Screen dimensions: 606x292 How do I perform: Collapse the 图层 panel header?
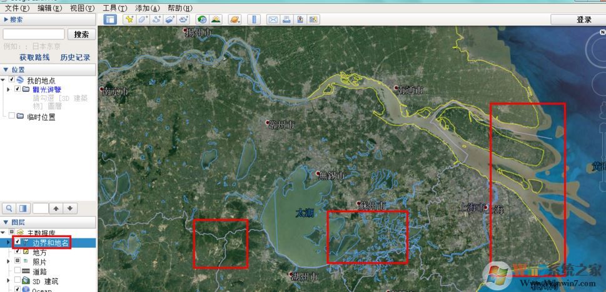click(x=48, y=222)
